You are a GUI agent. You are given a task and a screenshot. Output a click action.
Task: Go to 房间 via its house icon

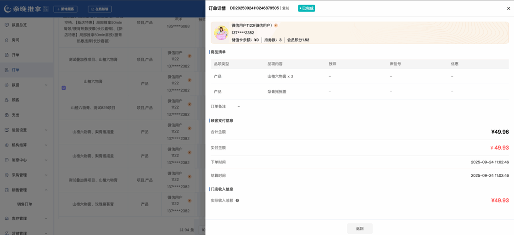(6, 40)
